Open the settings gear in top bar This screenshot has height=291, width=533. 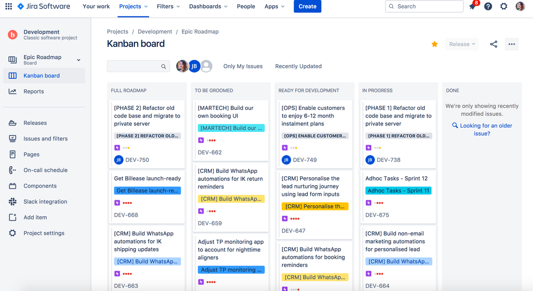pos(504,6)
